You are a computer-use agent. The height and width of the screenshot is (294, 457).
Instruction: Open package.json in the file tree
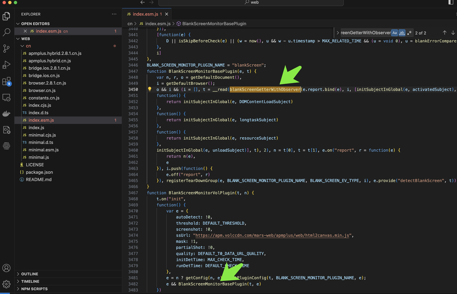tap(39, 172)
